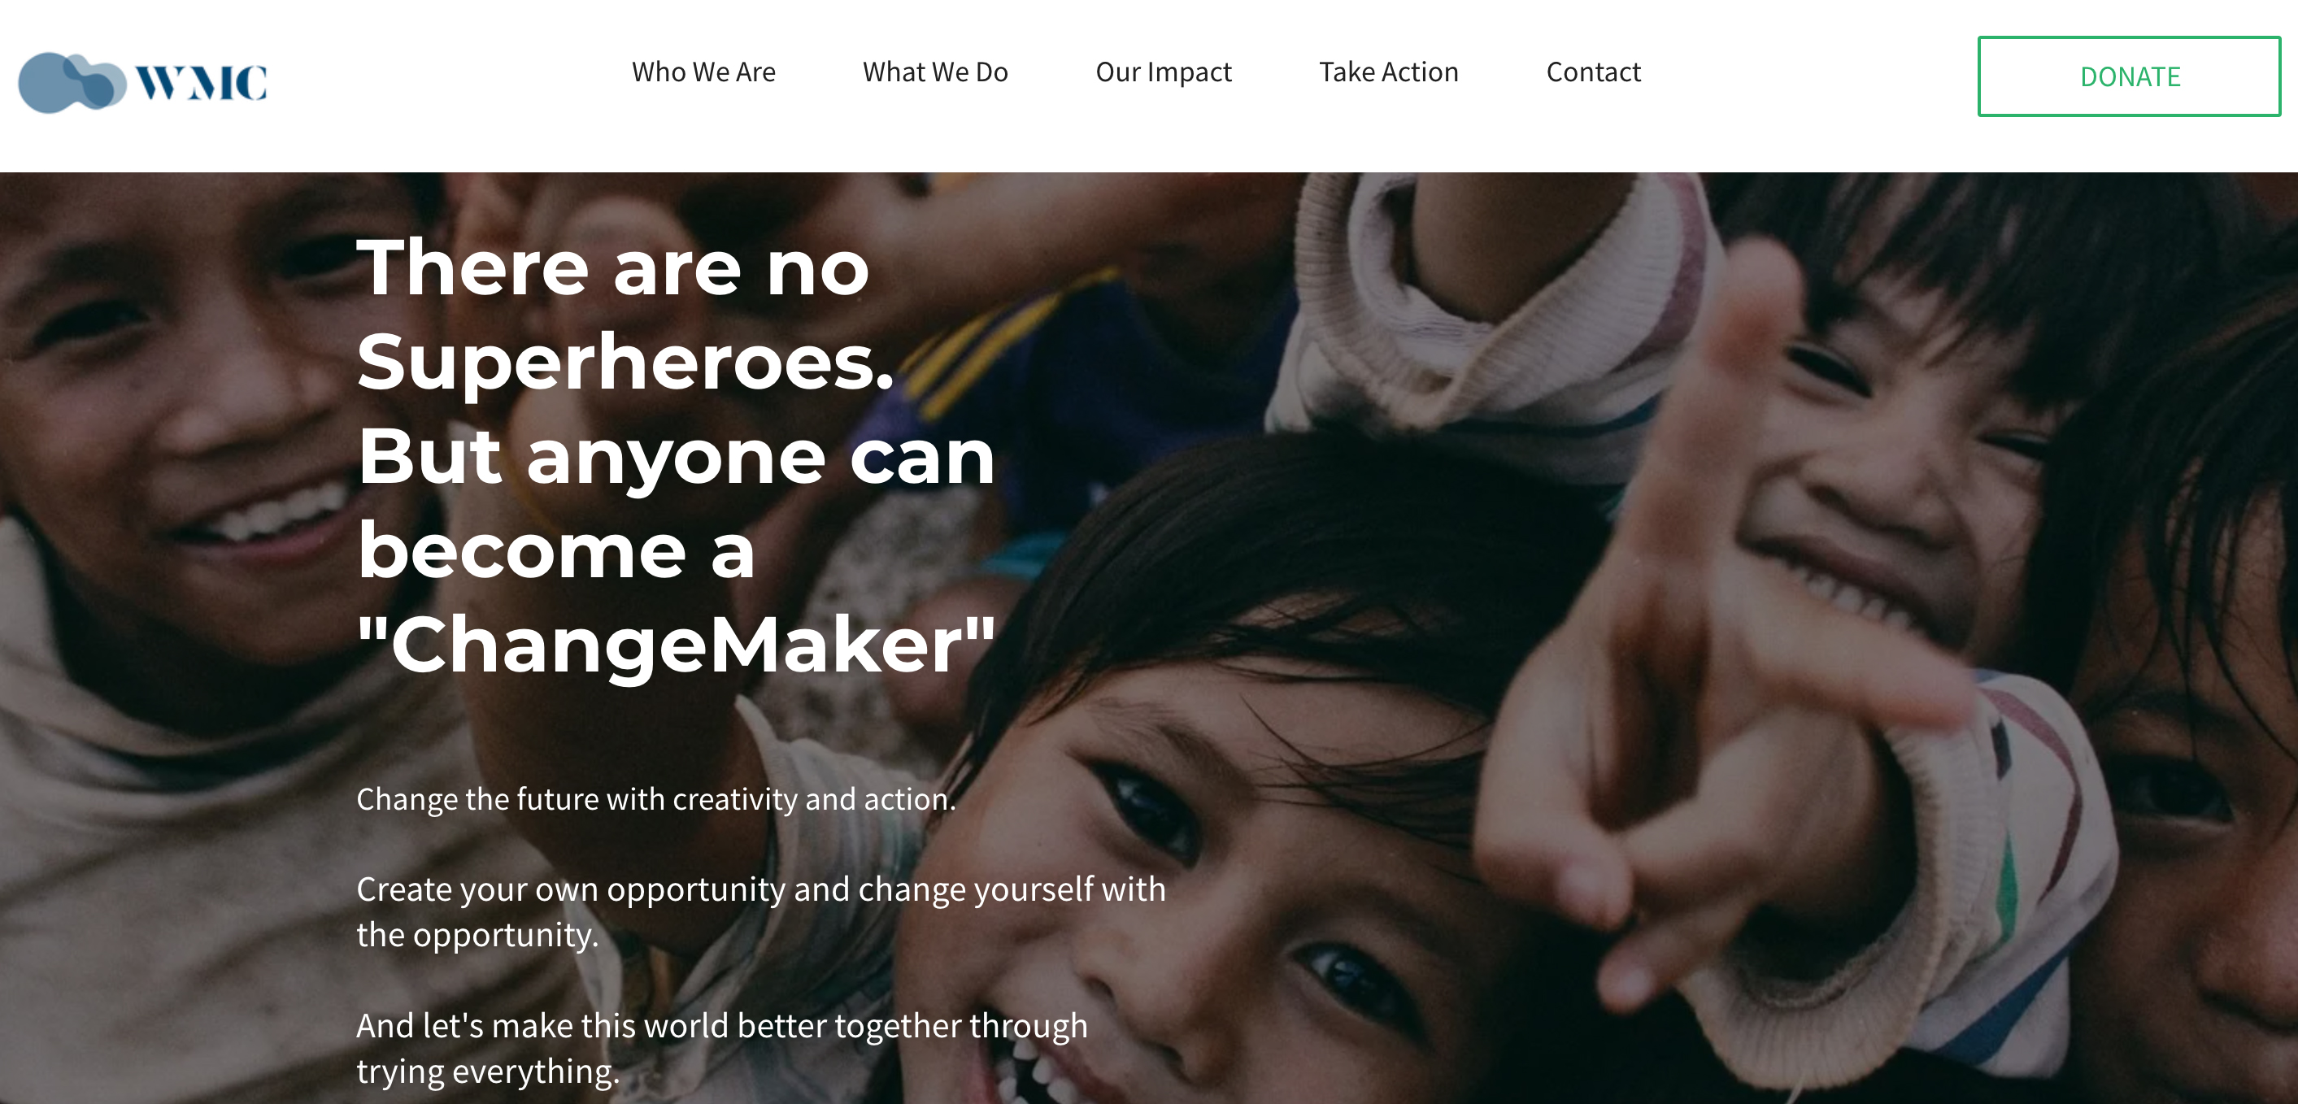Select Take Action in the navigation
2298x1104 pixels.
click(x=1388, y=72)
